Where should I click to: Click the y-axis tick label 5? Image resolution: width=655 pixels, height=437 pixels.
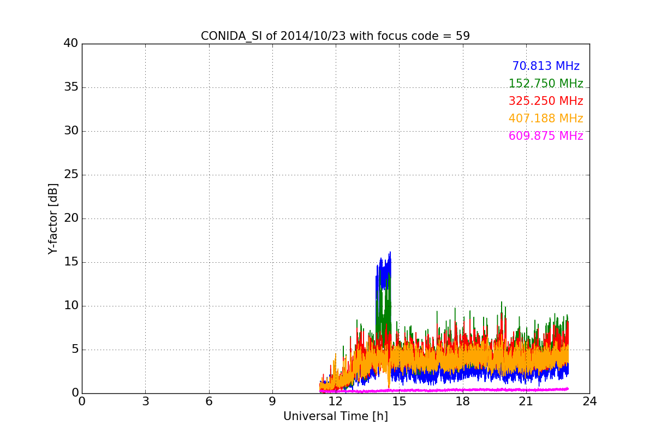tap(75, 350)
